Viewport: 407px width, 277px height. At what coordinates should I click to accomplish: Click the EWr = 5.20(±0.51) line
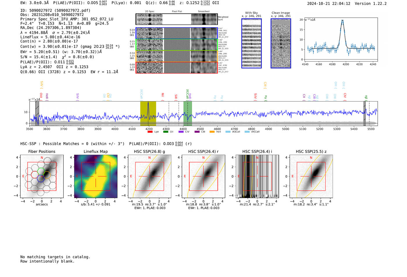61,52
